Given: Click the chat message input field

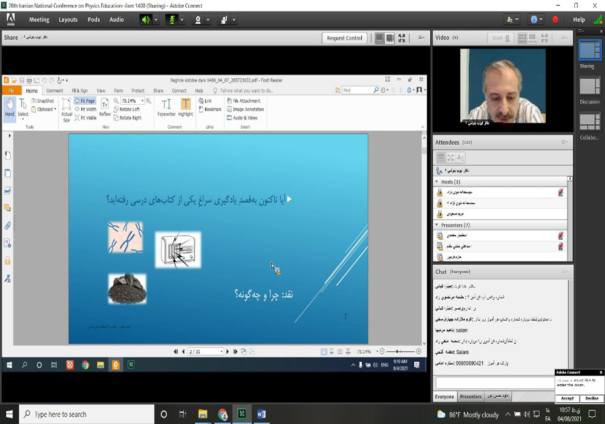Looking at the screenshot, I should pos(493,383).
